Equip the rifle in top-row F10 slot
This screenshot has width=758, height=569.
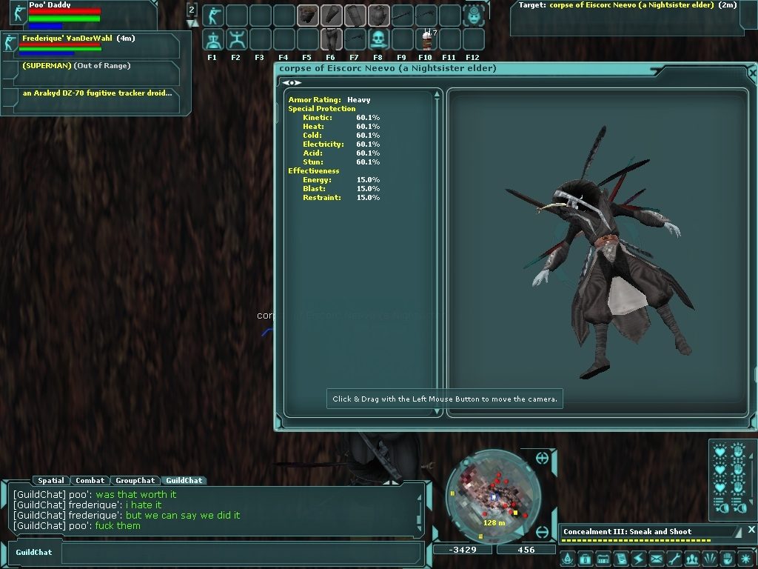[x=426, y=16]
